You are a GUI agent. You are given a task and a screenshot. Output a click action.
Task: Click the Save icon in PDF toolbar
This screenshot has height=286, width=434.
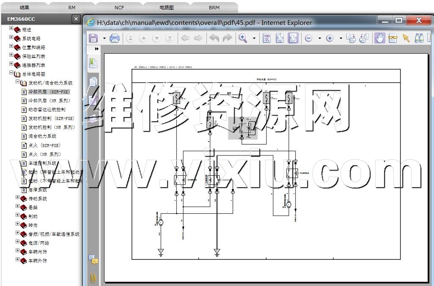coord(93,38)
